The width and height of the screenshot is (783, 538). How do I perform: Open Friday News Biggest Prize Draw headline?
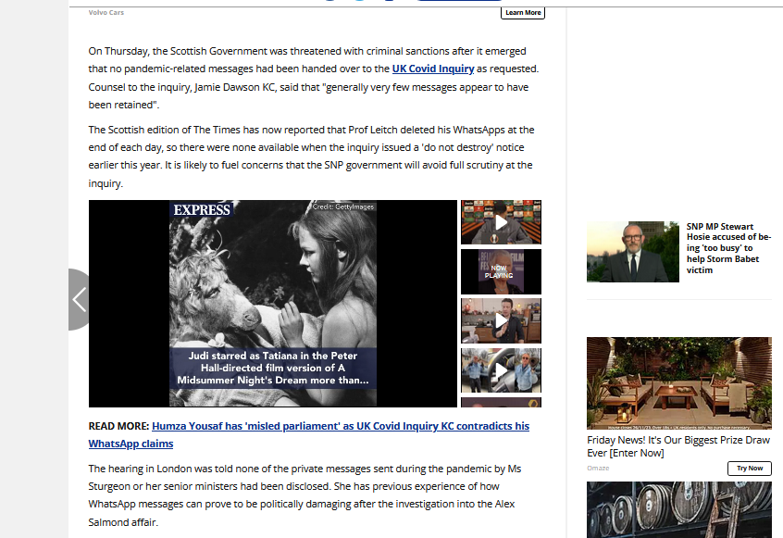678,446
